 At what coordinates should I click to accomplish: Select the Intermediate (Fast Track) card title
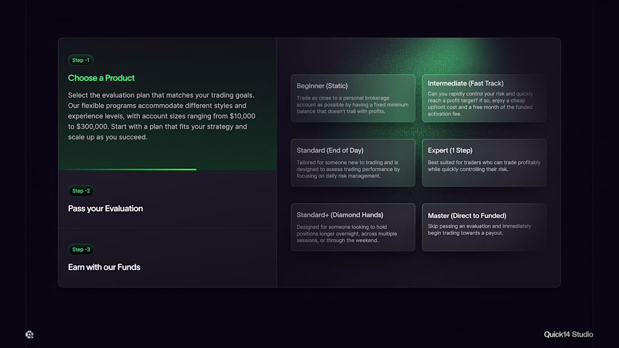(x=465, y=83)
